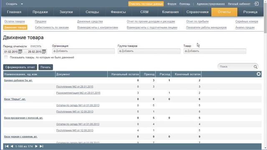
Task: Toggle showing goods without movements
Action: (x=6, y=57)
